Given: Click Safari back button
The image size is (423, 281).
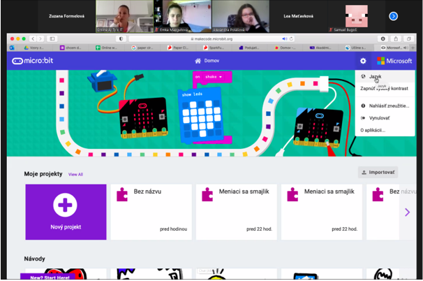Looking at the screenshot, I should click(33, 39).
